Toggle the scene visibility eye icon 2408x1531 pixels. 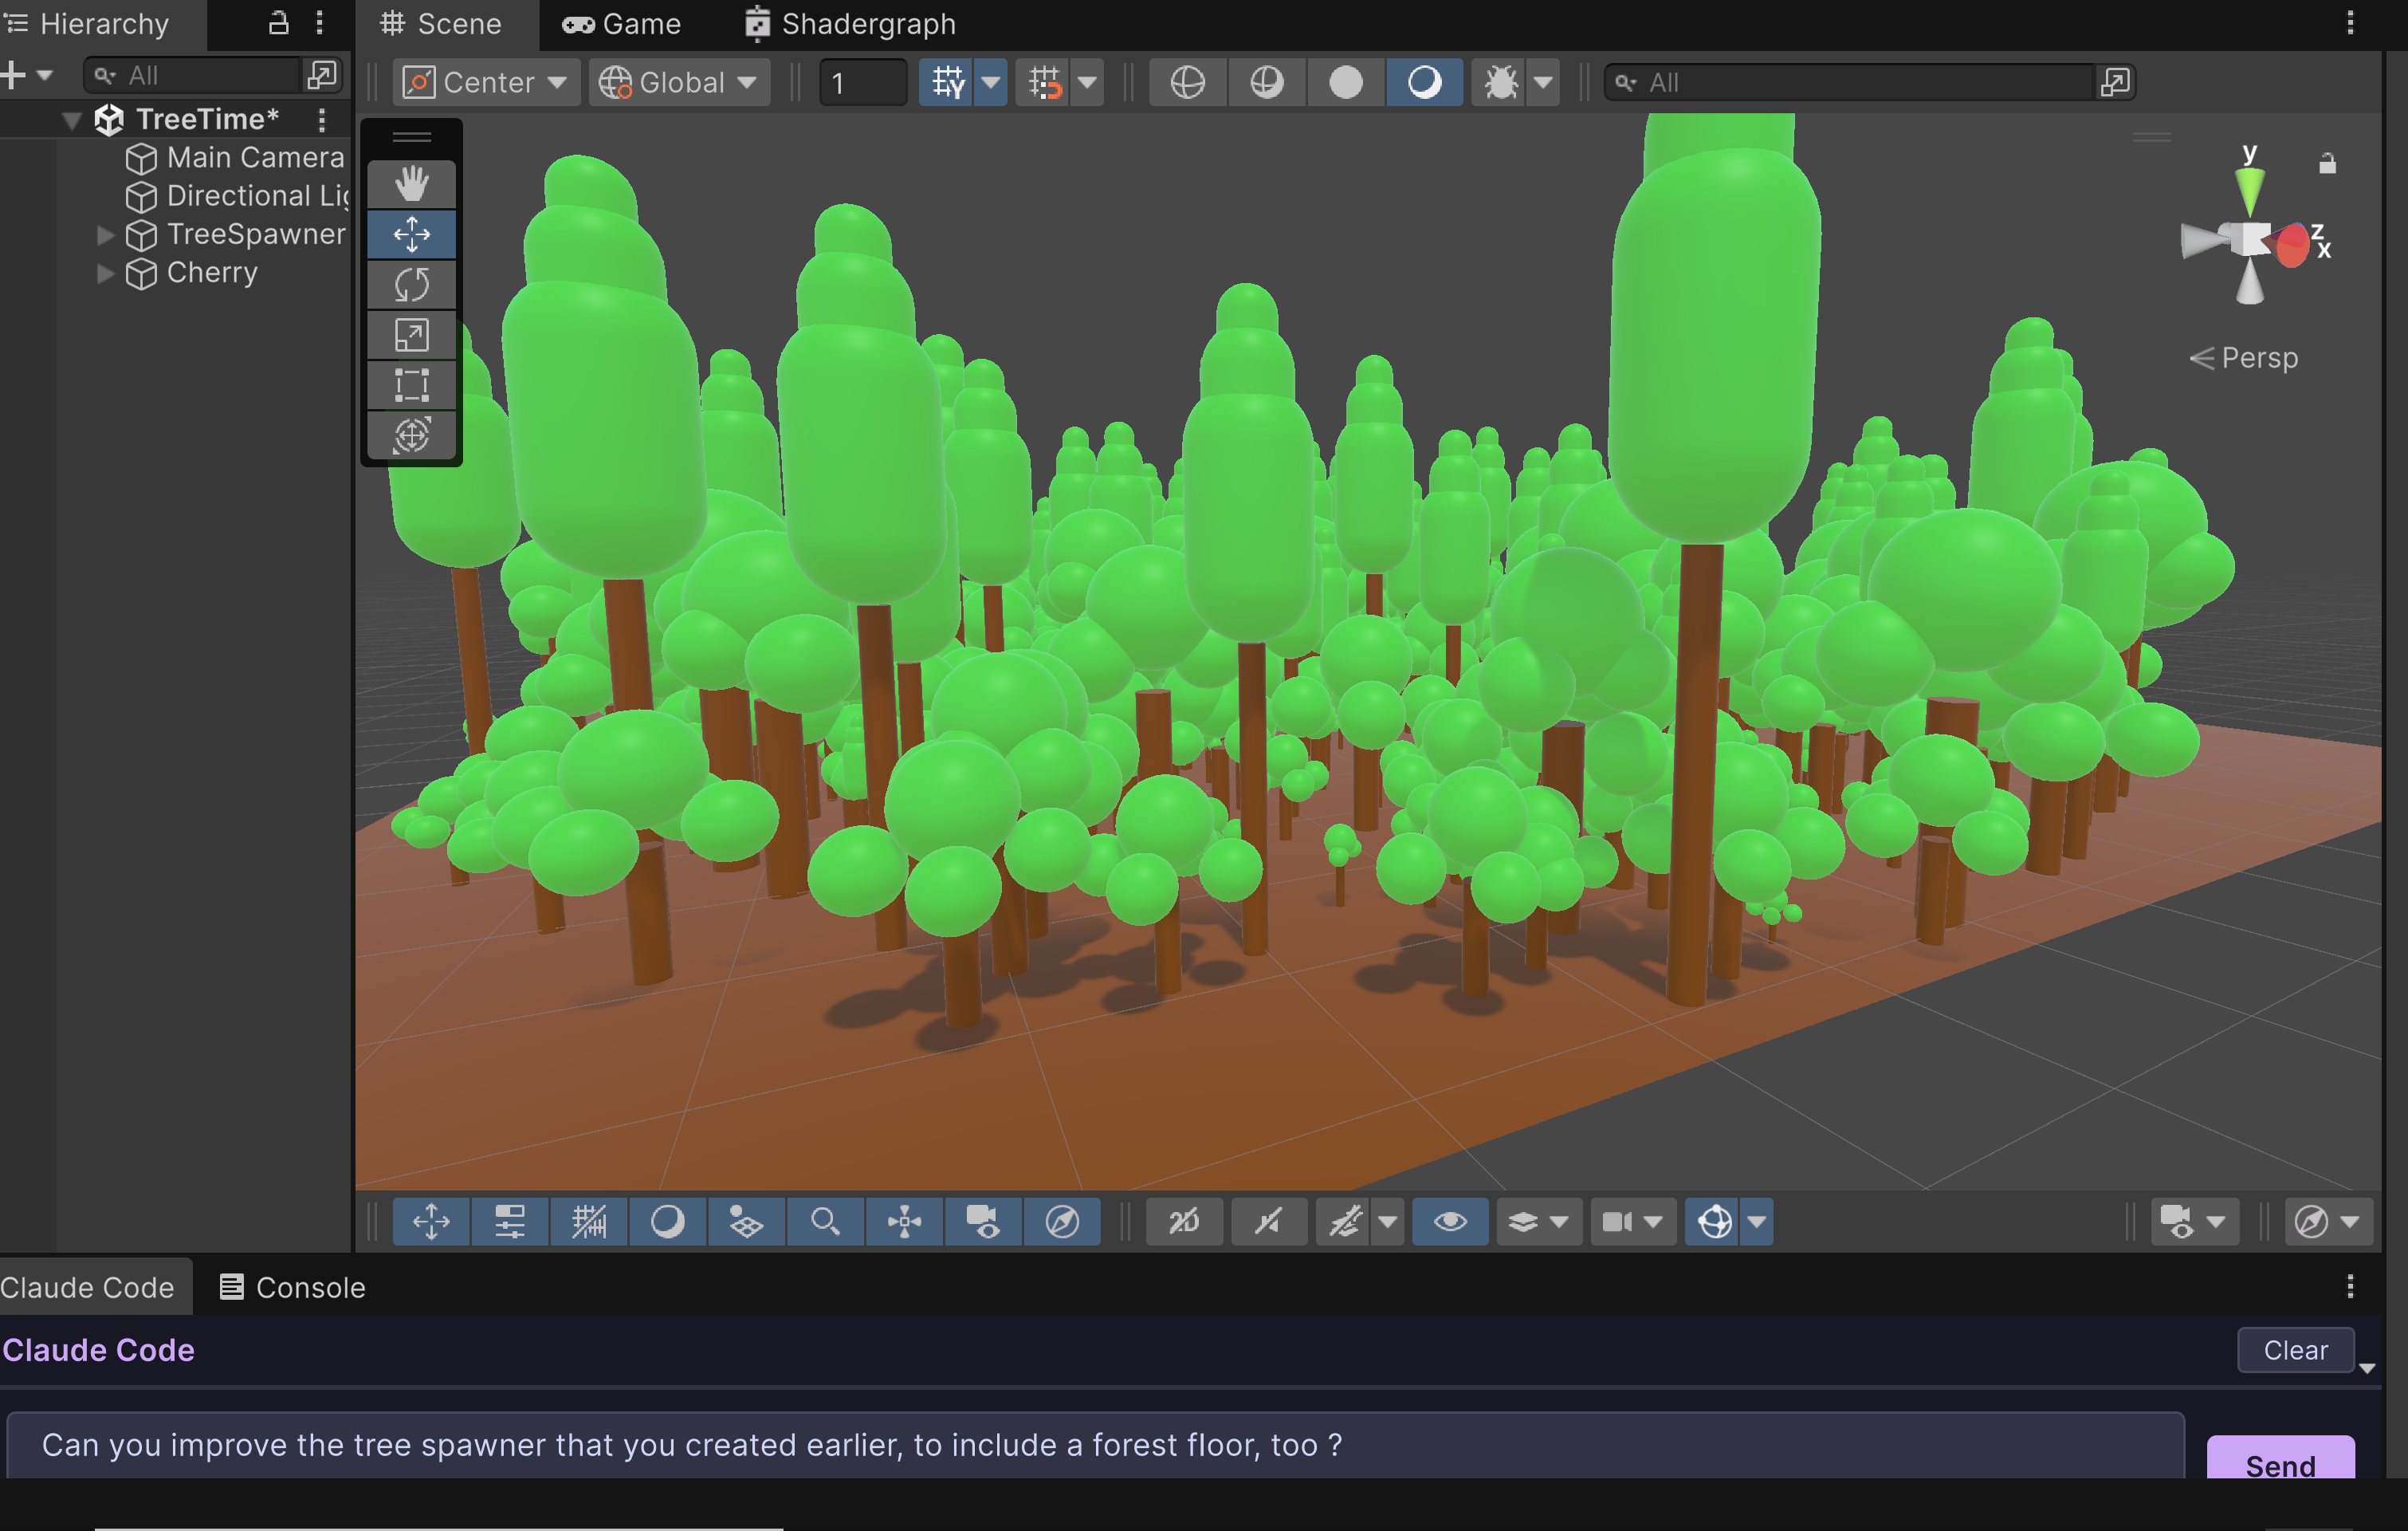pos(1449,1222)
